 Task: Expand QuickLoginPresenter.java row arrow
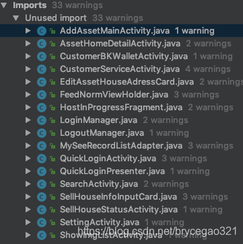(x=28, y=171)
